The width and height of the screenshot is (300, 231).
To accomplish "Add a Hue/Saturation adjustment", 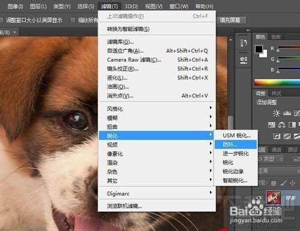I will (x=271, y=125).
